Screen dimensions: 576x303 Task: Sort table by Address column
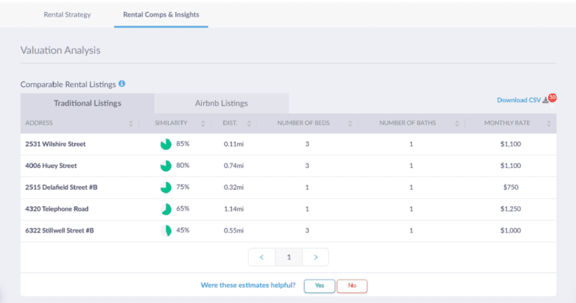(130, 123)
